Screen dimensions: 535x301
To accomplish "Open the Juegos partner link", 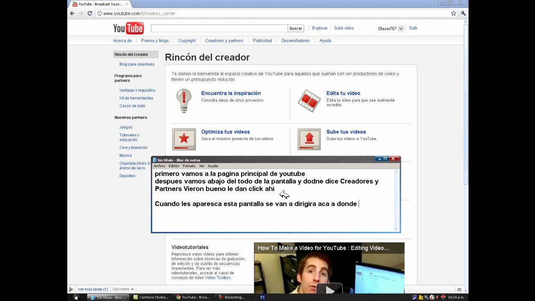I will (x=126, y=127).
